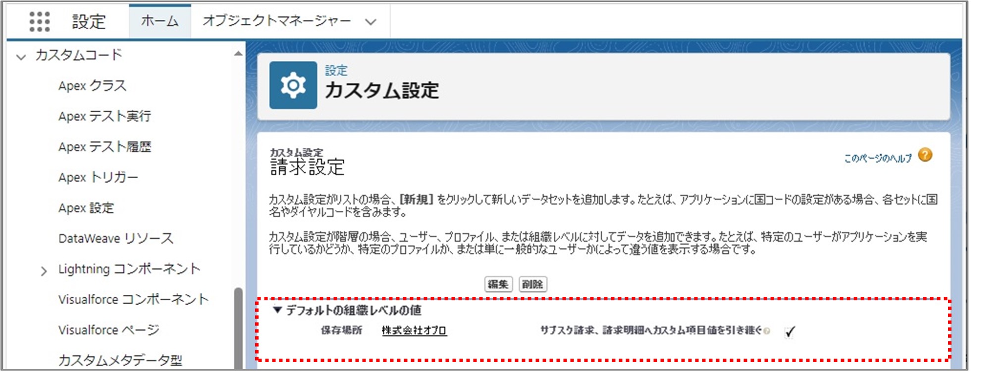Click the Custom Settings gear icon

point(293,86)
